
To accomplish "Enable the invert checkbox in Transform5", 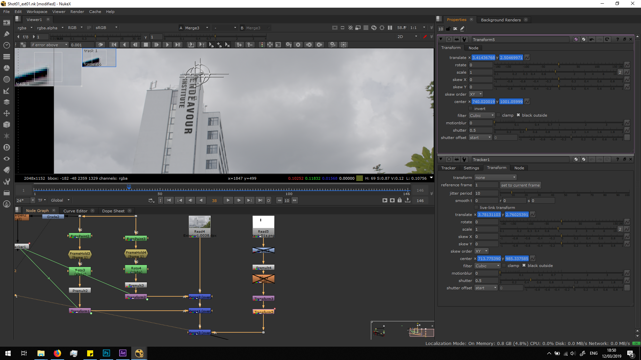I will coord(471,109).
